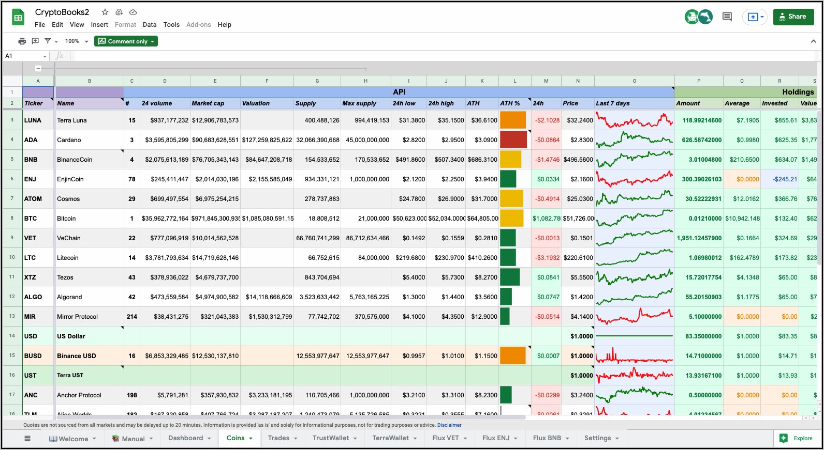
Task: Open the 100% zoom dropdown
Action: (x=77, y=41)
